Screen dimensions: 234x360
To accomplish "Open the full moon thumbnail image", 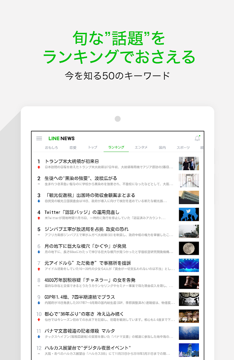I will [189, 248].
